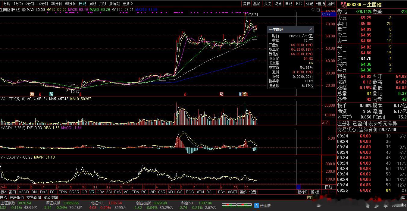
Task: Add stock with the +自选 button
Action: pos(320,4)
